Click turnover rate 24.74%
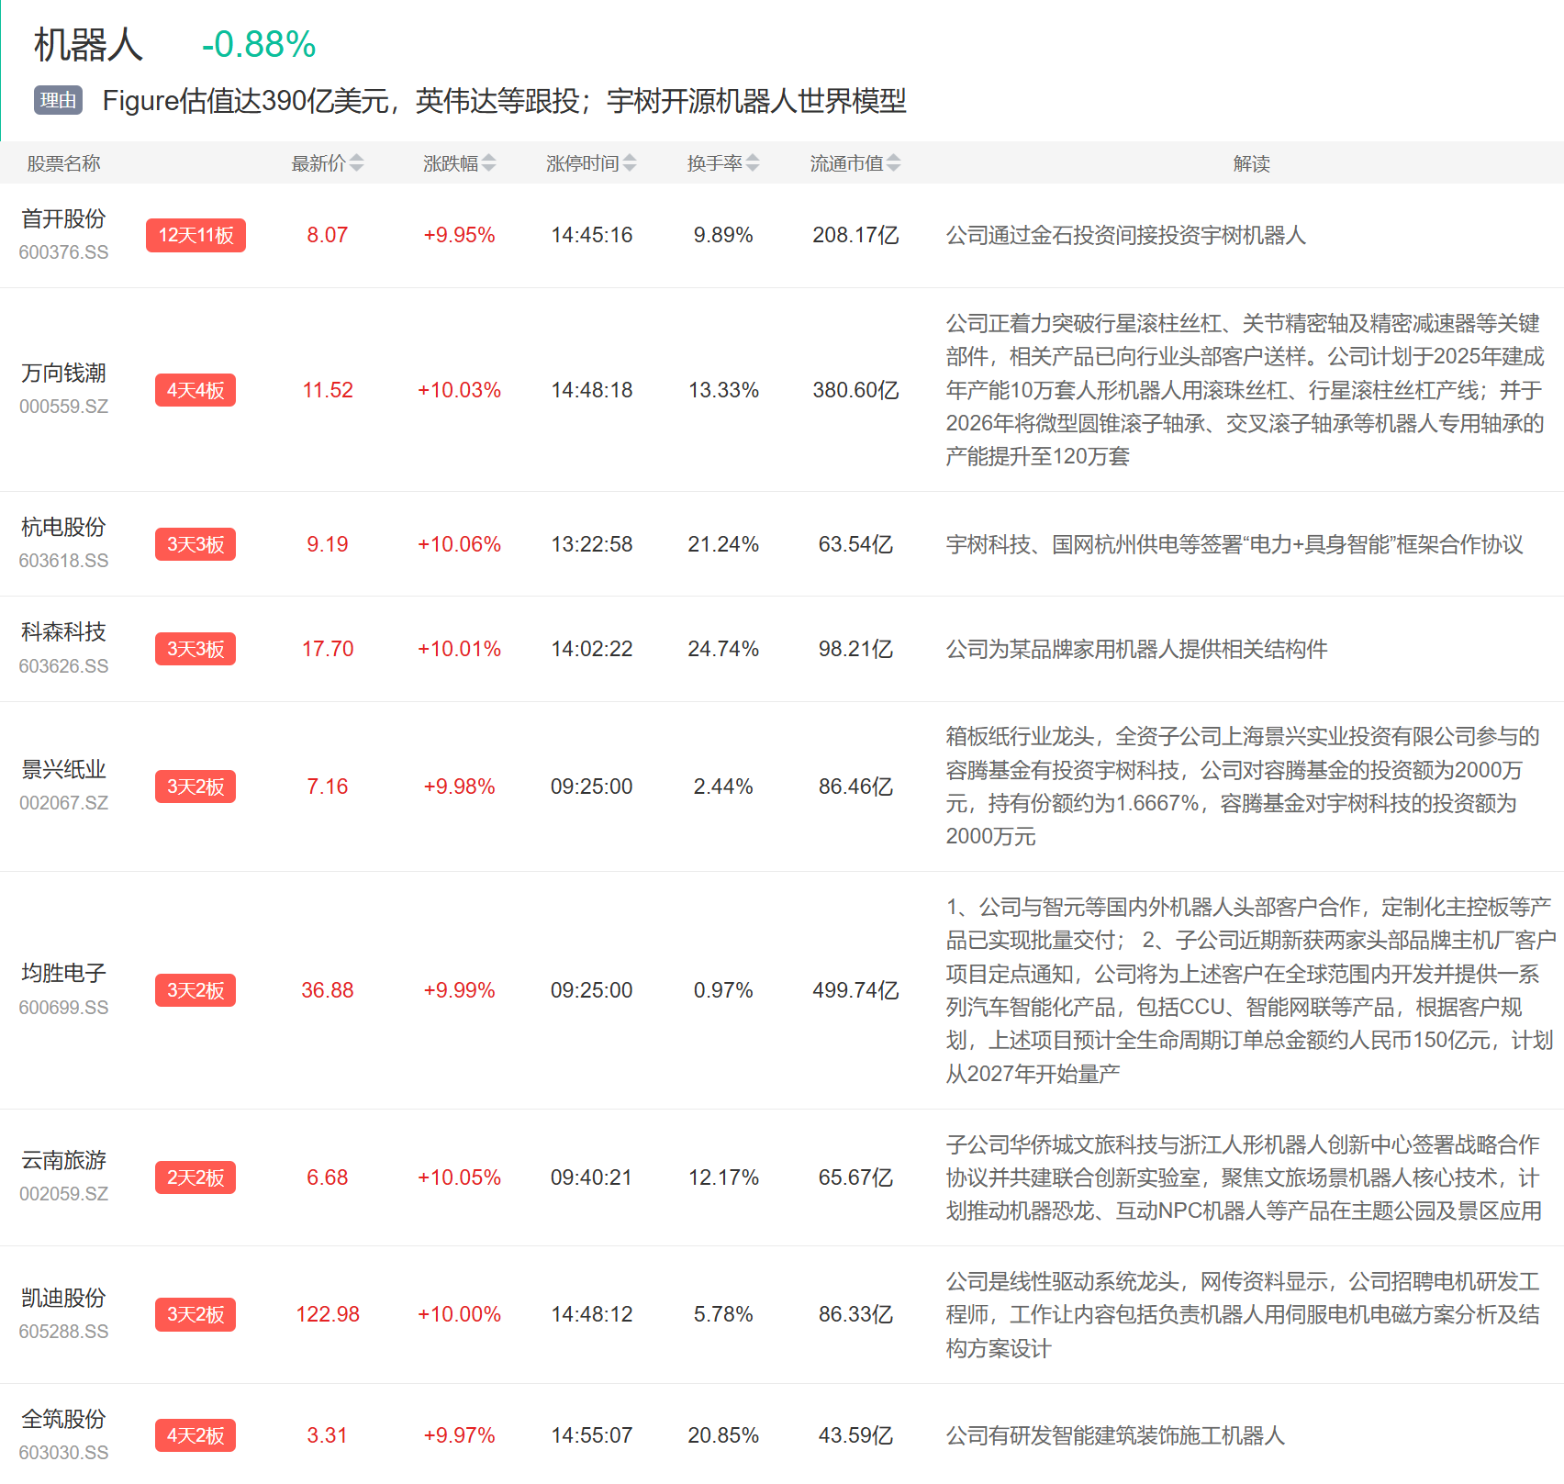Image resolution: width=1564 pixels, height=1484 pixels. [x=723, y=649]
